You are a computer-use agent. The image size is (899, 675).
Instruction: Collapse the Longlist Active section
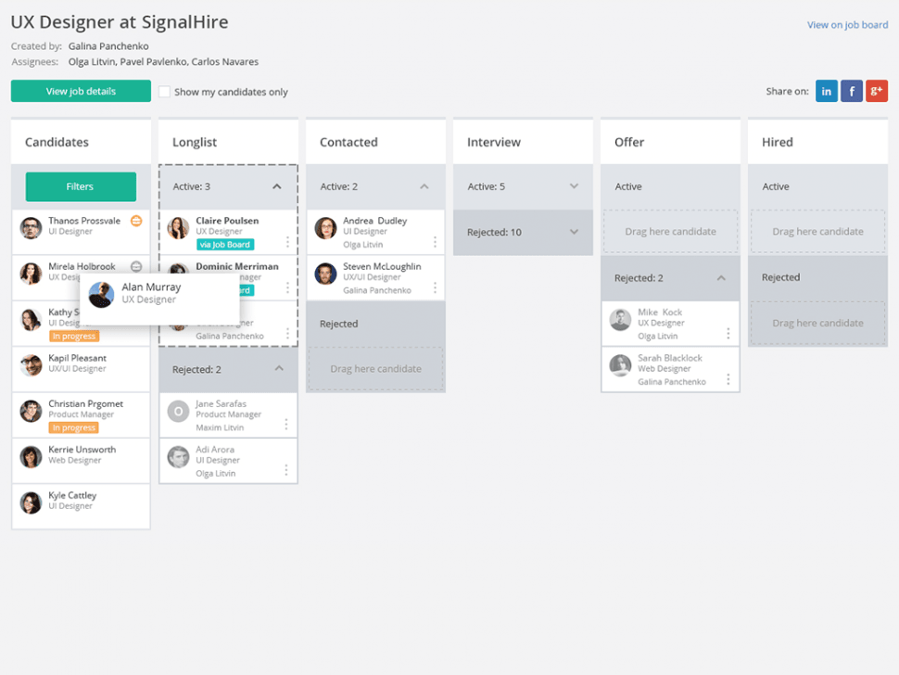[x=277, y=186]
